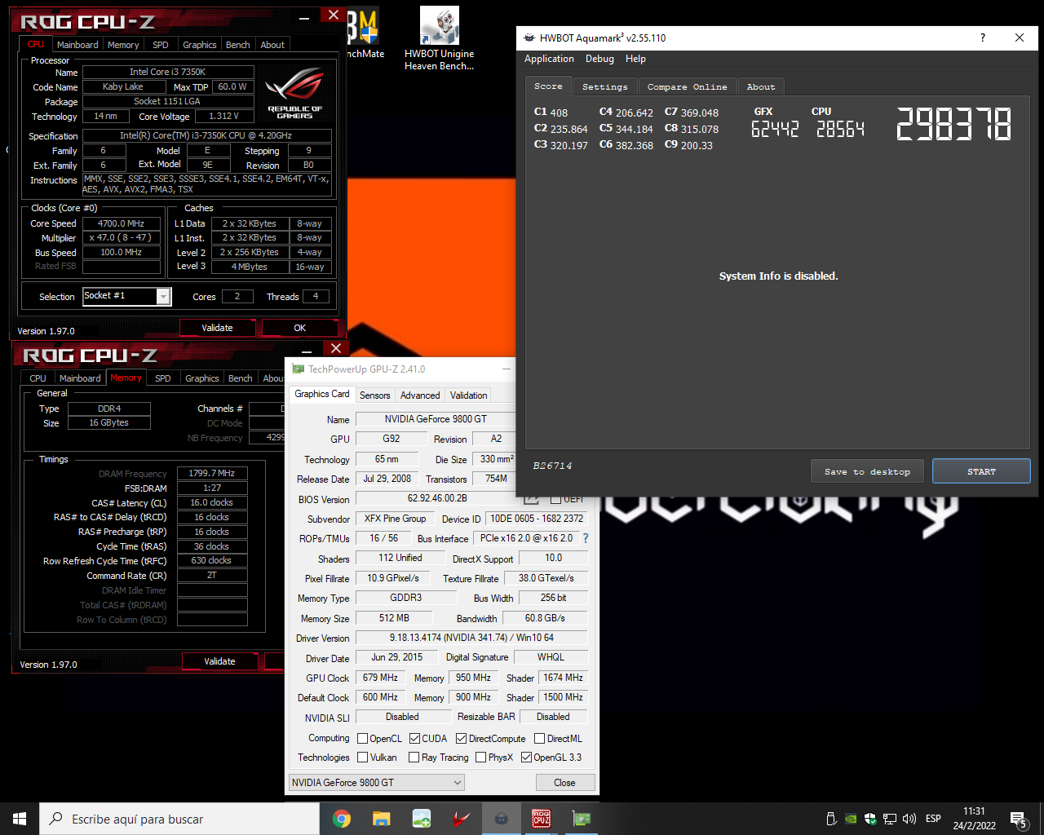Viewport: 1044px width, 835px height.
Task: Click Save to desktop button
Action: 867,471
